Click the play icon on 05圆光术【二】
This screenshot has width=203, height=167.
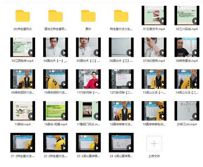96,53
